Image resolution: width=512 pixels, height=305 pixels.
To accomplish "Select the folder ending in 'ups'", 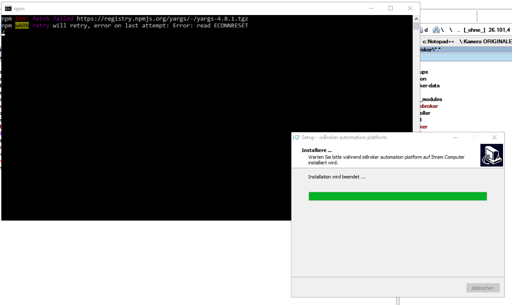I will point(424,72).
